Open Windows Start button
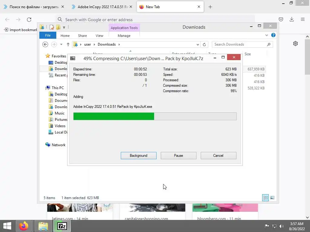310x232 pixels. point(7,226)
